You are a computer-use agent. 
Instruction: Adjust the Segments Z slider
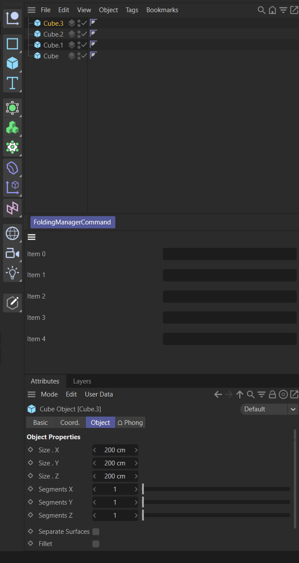tap(216, 516)
